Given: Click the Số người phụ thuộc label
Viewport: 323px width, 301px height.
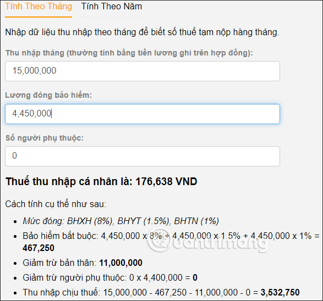Looking at the screenshot, I should [x=45, y=138].
